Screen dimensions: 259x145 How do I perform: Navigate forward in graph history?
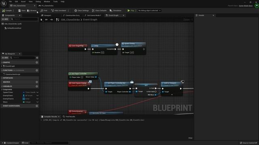(x=51, y=20)
